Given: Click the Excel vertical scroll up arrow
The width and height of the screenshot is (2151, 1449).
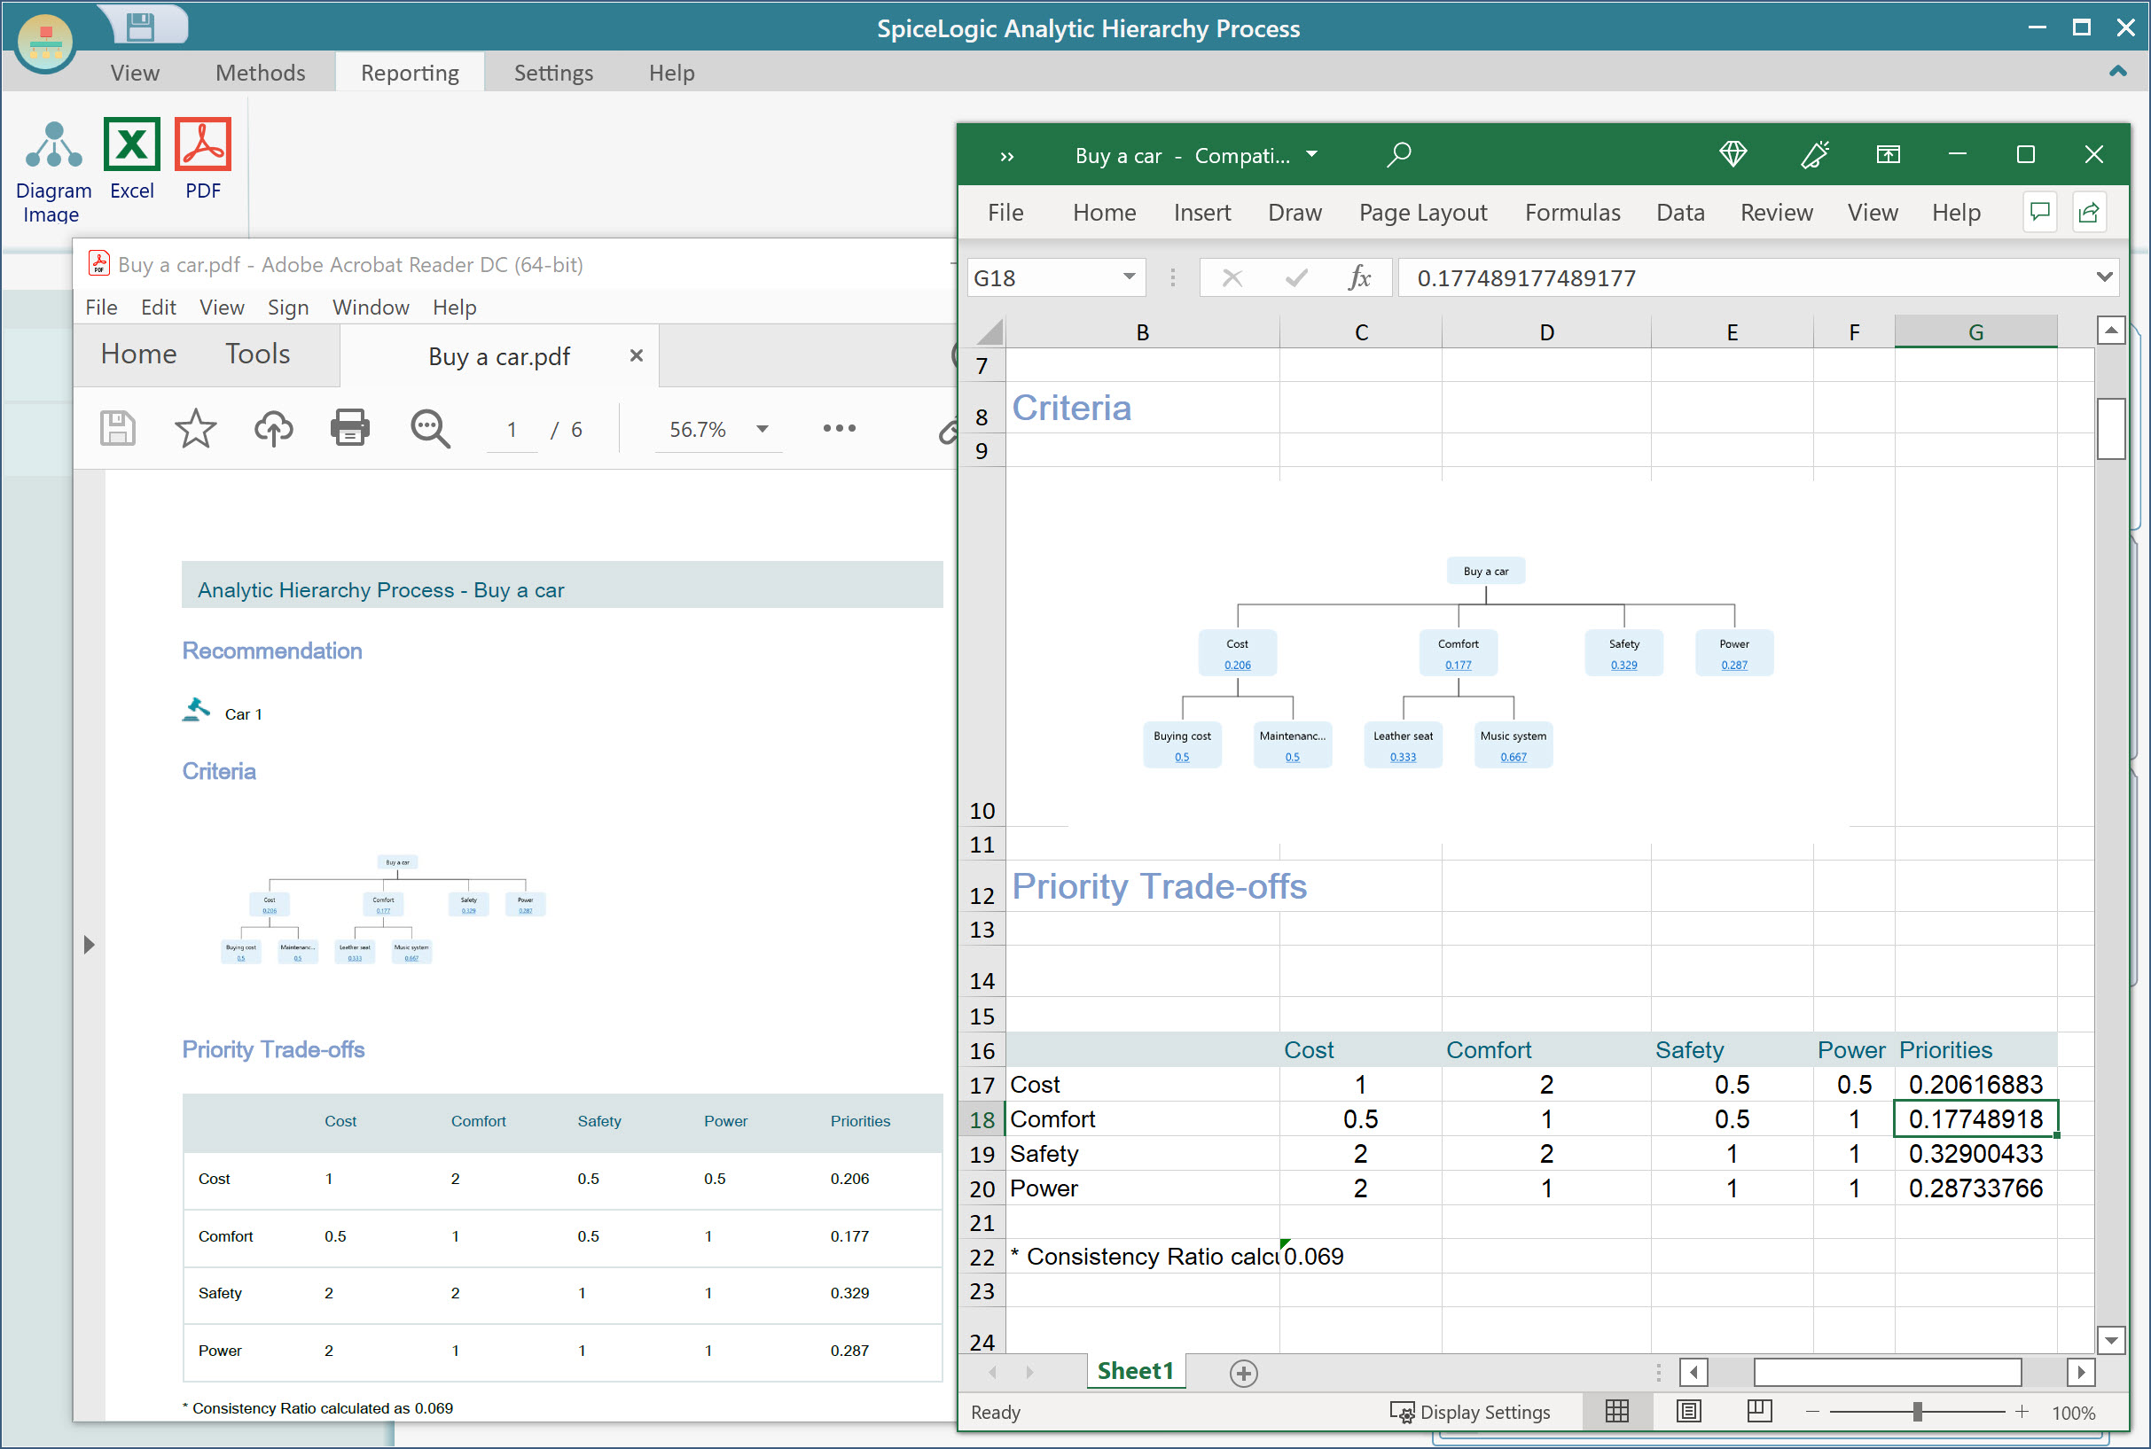Looking at the screenshot, I should pos(2111,330).
